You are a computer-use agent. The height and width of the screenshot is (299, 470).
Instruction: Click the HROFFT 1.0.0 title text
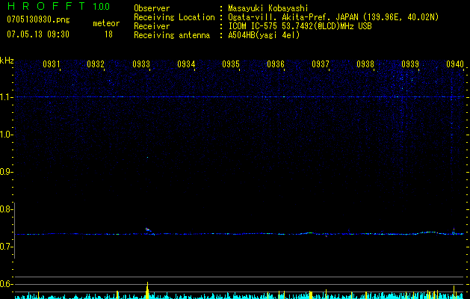coord(59,6)
